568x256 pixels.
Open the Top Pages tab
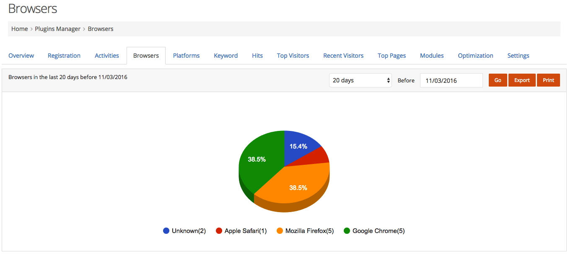pyautogui.click(x=392, y=56)
